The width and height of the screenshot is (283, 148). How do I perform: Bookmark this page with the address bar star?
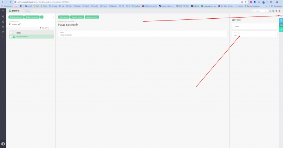pyautogui.click(x=245, y=2)
